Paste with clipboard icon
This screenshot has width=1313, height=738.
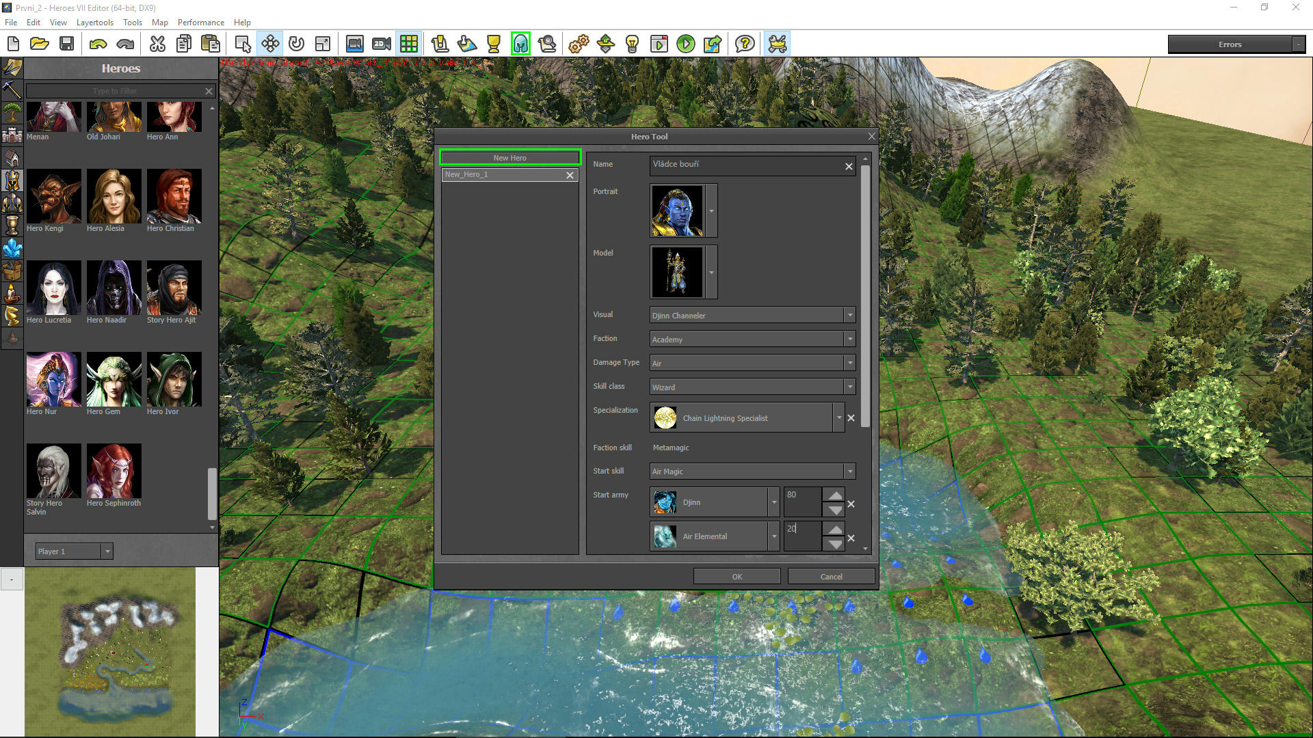pyautogui.click(x=211, y=44)
